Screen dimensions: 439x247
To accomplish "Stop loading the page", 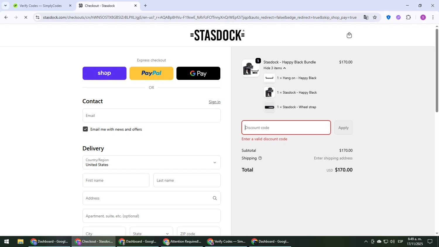I will click(26, 17).
